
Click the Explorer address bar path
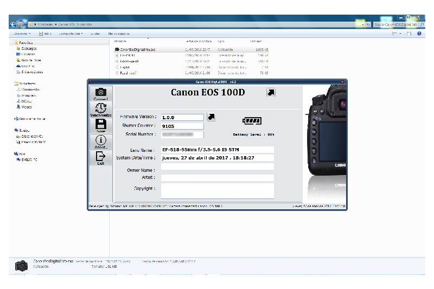(x=194, y=24)
